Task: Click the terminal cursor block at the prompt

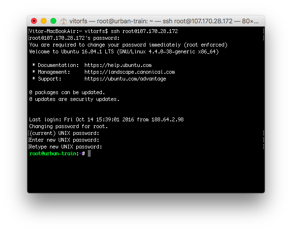Action: 89,153
